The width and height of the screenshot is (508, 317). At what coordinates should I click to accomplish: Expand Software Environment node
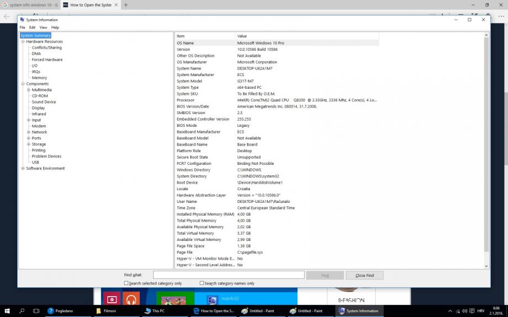pyautogui.click(x=23, y=168)
